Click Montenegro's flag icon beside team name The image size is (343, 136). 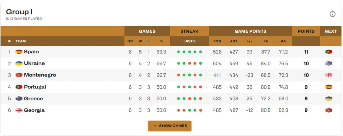pos(19,75)
